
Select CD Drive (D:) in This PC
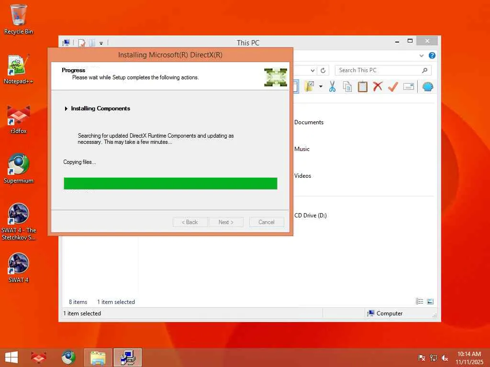click(x=310, y=216)
